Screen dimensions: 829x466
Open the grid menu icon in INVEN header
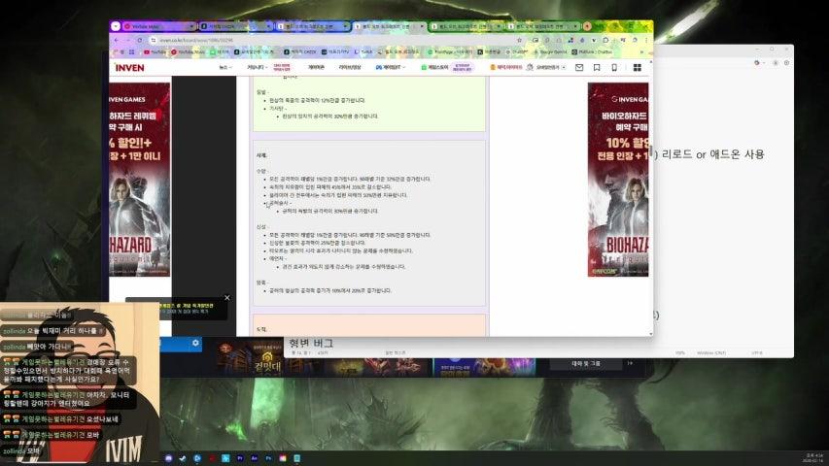(x=638, y=68)
